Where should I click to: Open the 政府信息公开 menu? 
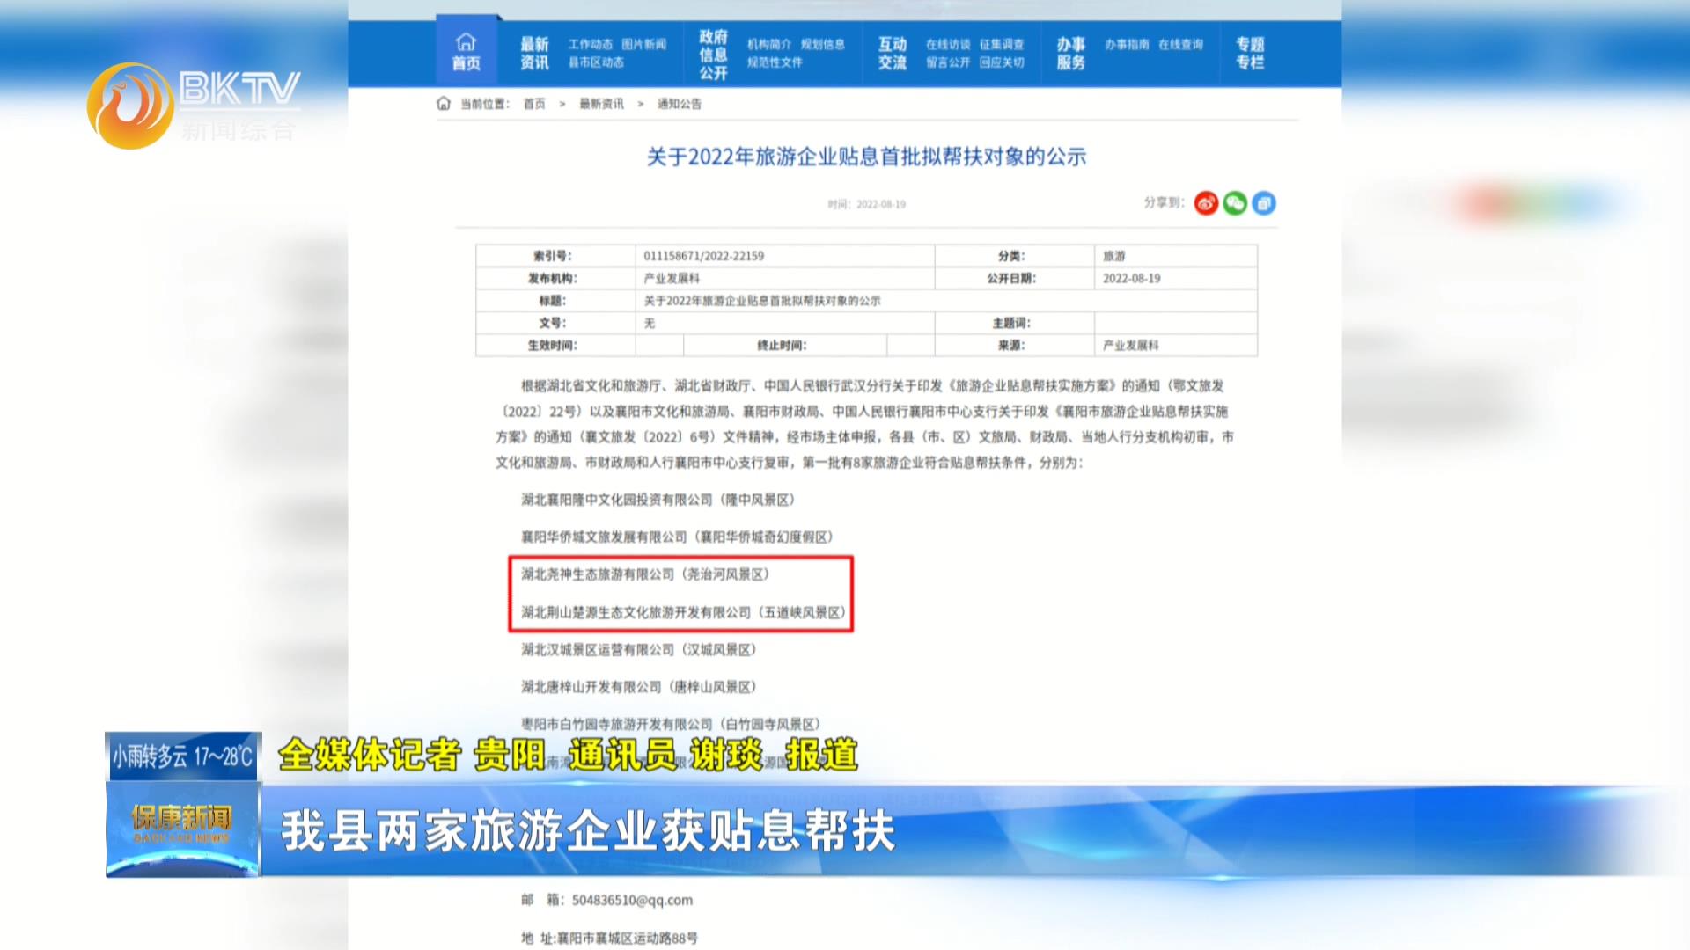713,55
